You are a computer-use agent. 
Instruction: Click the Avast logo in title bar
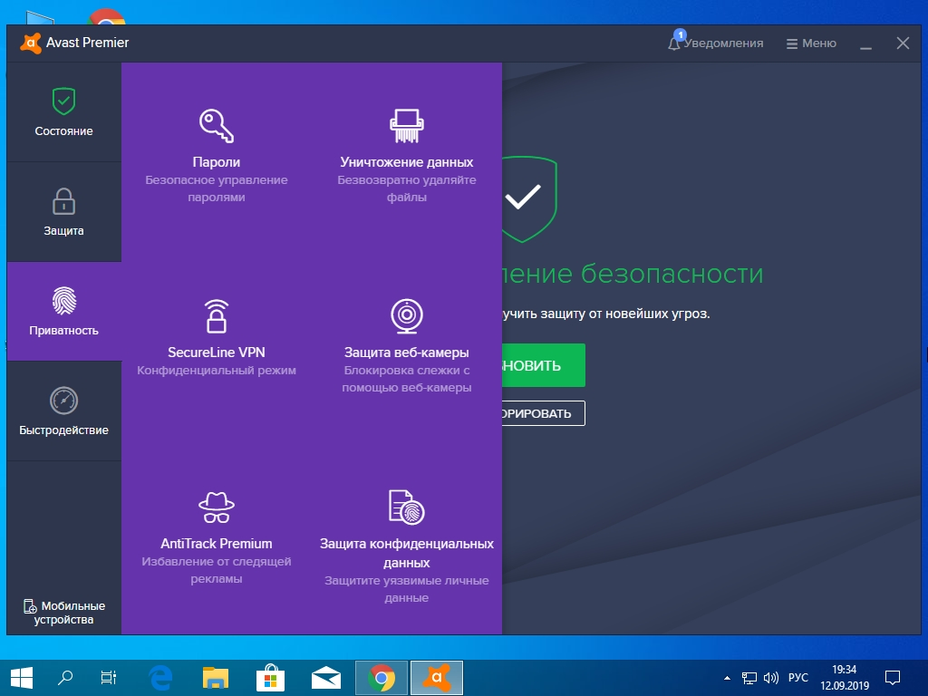coord(31,43)
